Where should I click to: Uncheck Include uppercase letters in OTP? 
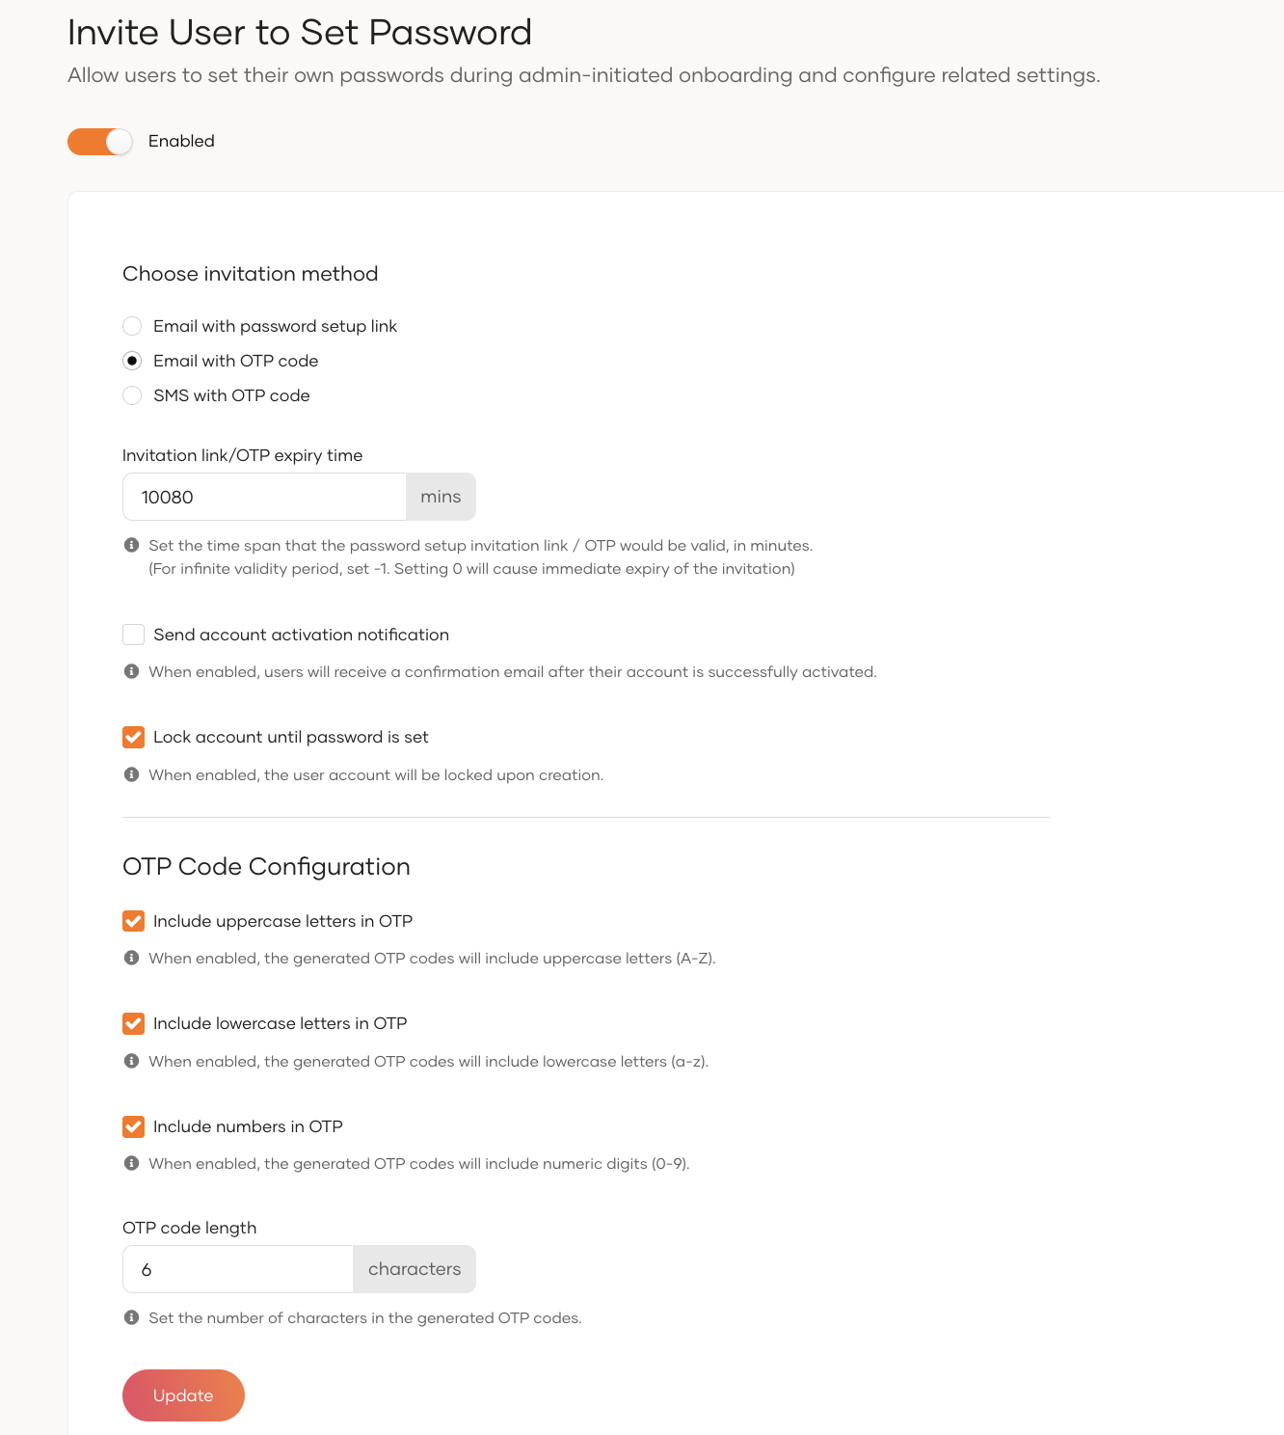[133, 921]
